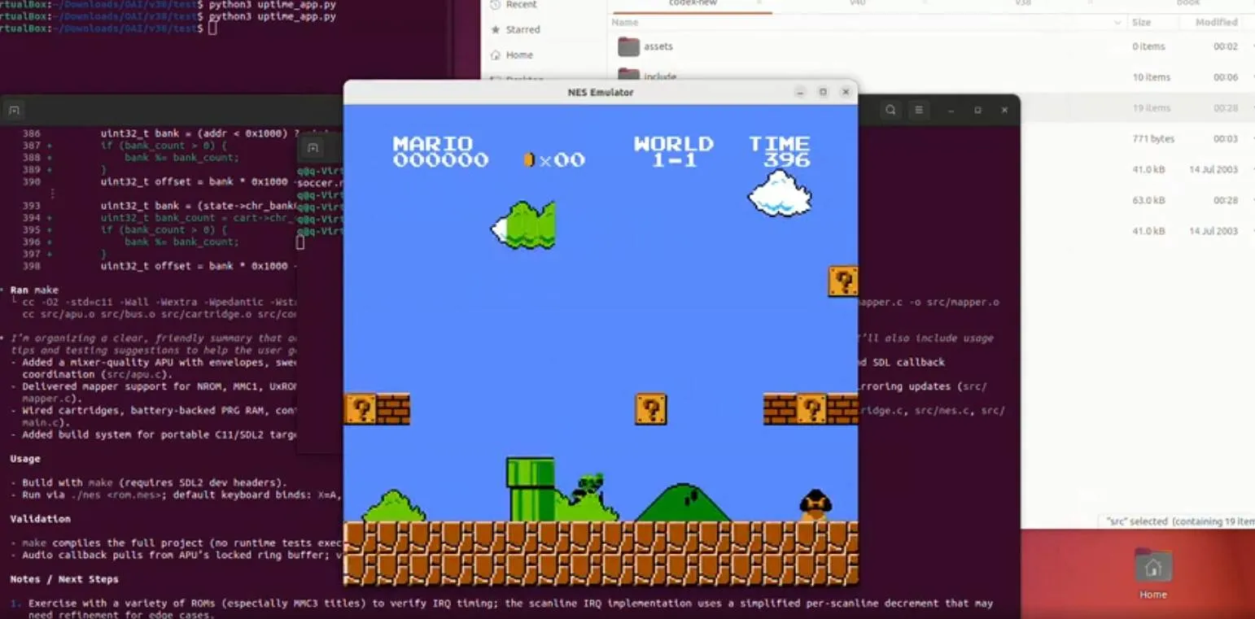Sort files by the Modified column

pyautogui.click(x=1216, y=22)
